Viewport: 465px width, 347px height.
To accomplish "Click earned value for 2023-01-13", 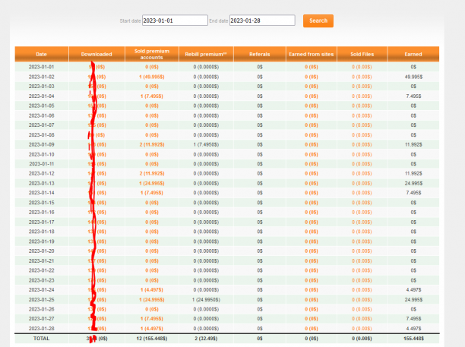I will pos(413,184).
